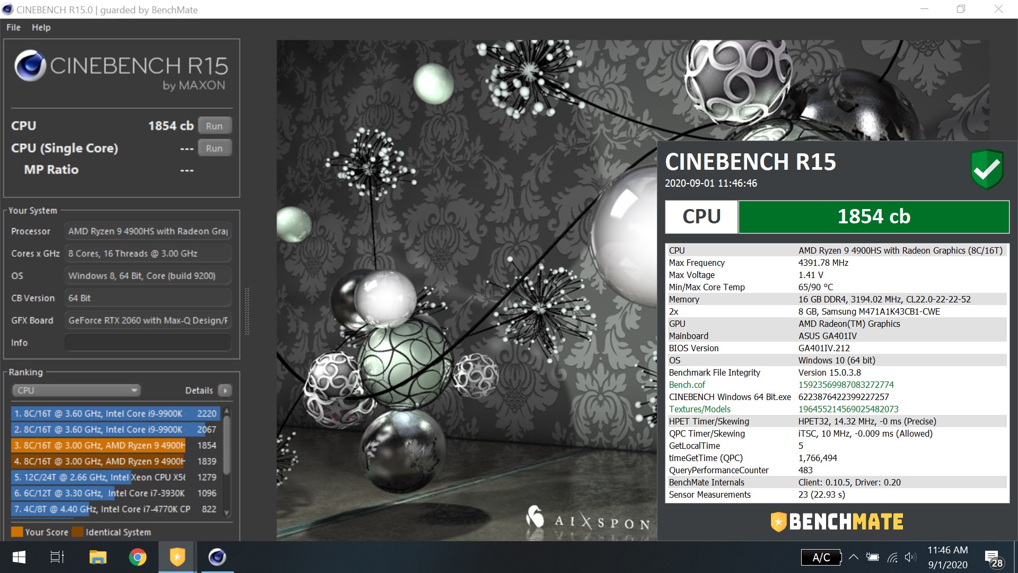1018x573 pixels.
Task: Click the Details arrow button in Ranking
Action: click(225, 390)
